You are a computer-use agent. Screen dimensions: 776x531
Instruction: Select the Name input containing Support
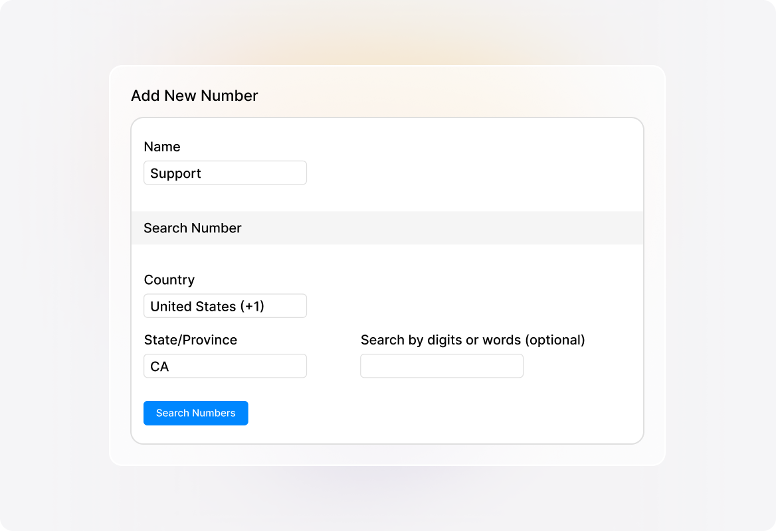pyautogui.click(x=225, y=173)
